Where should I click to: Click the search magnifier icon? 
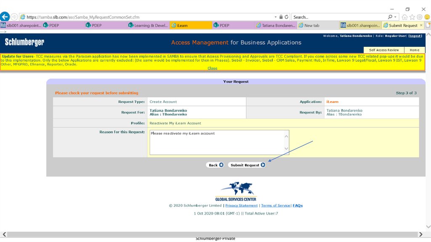pos(390,17)
